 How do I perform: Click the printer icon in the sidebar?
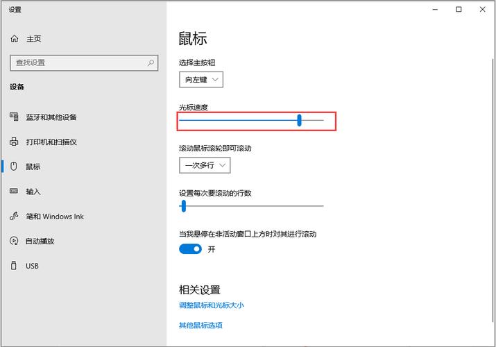pyautogui.click(x=14, y=142)
